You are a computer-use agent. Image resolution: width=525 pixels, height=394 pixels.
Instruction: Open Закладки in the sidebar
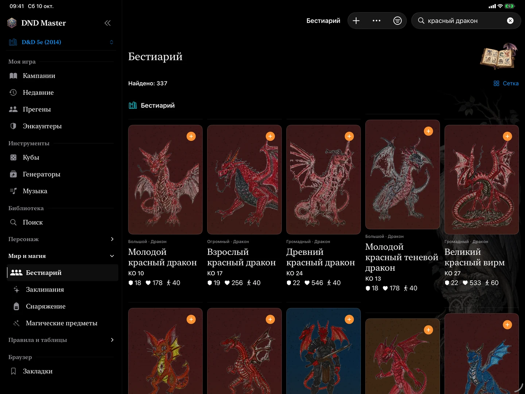61,371
